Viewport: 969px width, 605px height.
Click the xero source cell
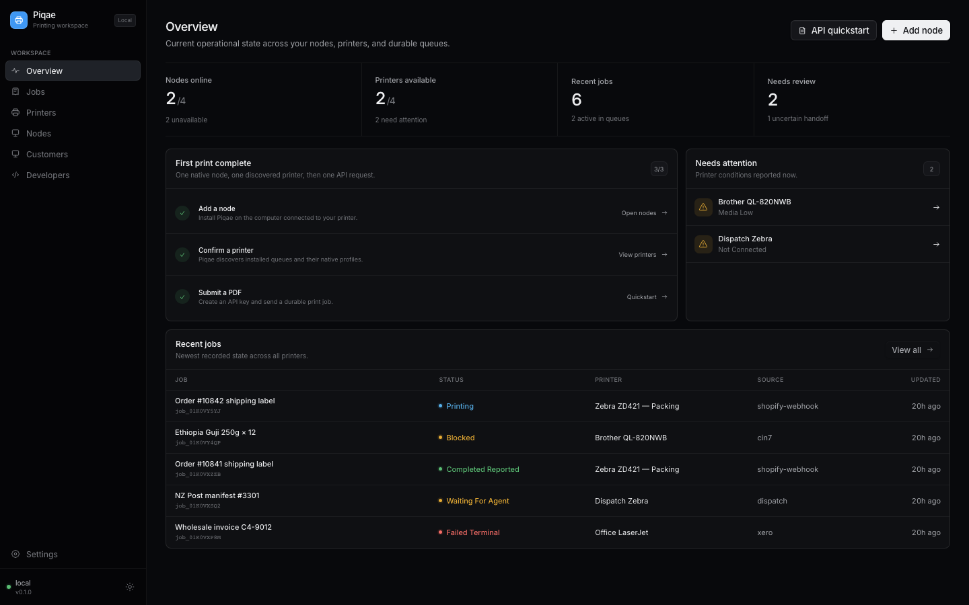[x=765, y=532]
